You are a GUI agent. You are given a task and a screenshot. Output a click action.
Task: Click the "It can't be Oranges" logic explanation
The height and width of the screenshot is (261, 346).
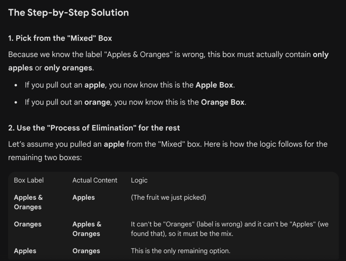[229, 229]
